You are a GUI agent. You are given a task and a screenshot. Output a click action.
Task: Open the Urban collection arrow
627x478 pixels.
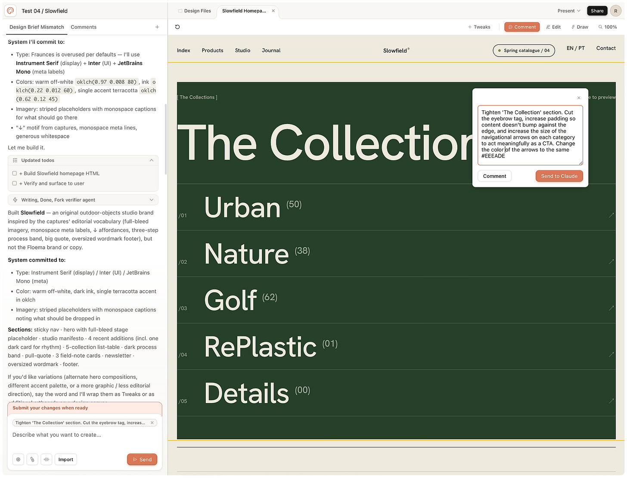611,215
